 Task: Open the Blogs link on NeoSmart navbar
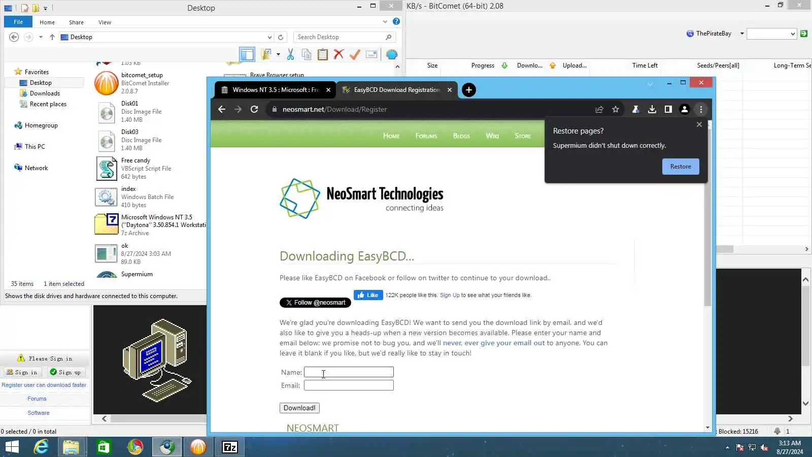coord(461,136)
